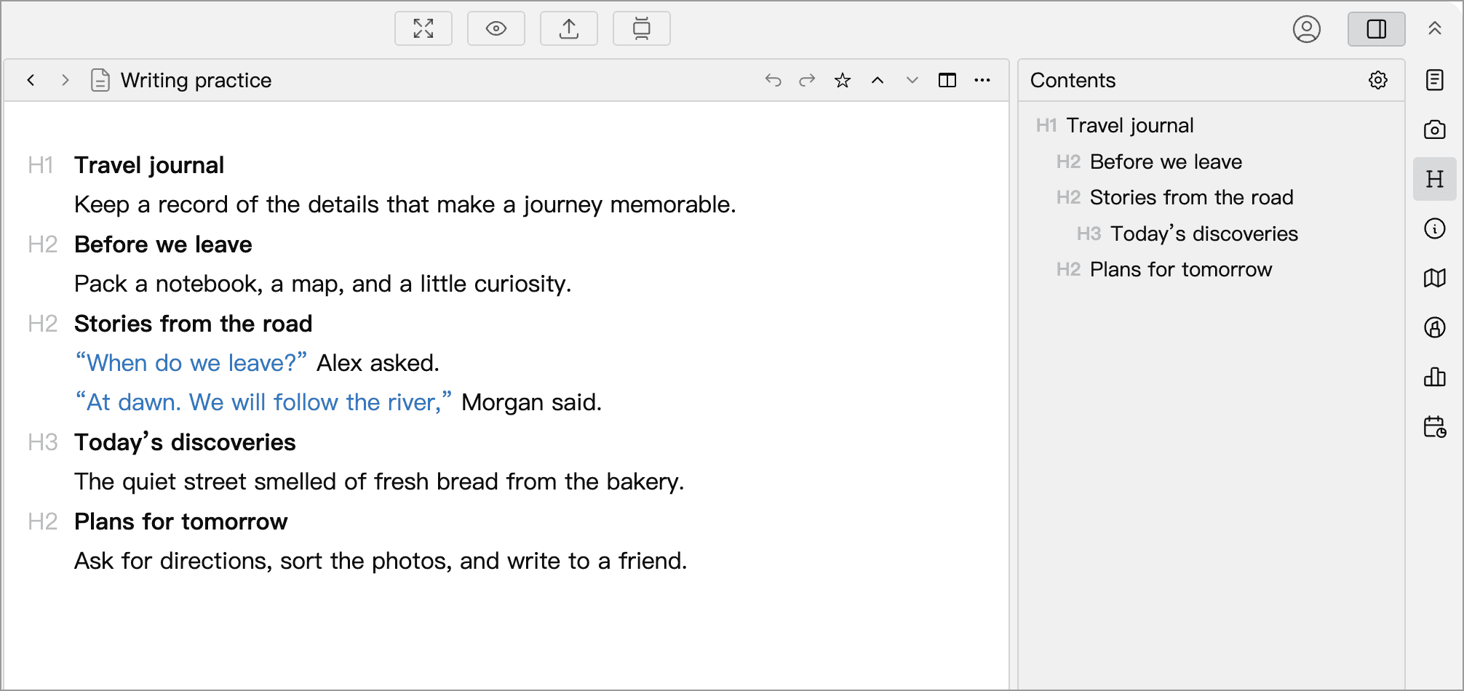Open the more options ellipsis menu
1464x691 pixels.
coord(982,80)
